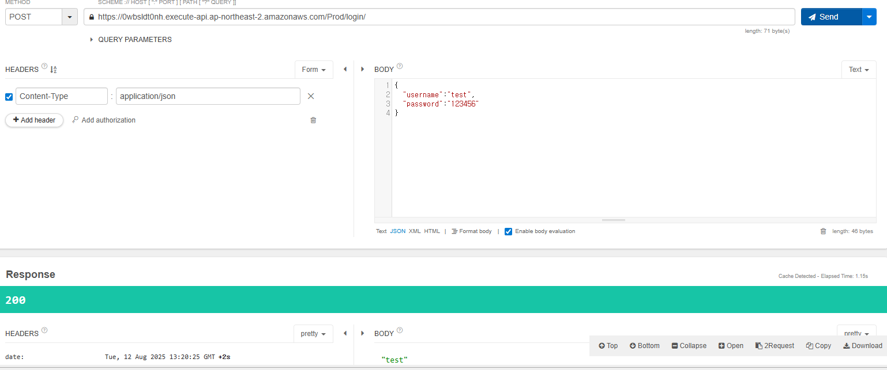Click the response date header value

(167, 357)
